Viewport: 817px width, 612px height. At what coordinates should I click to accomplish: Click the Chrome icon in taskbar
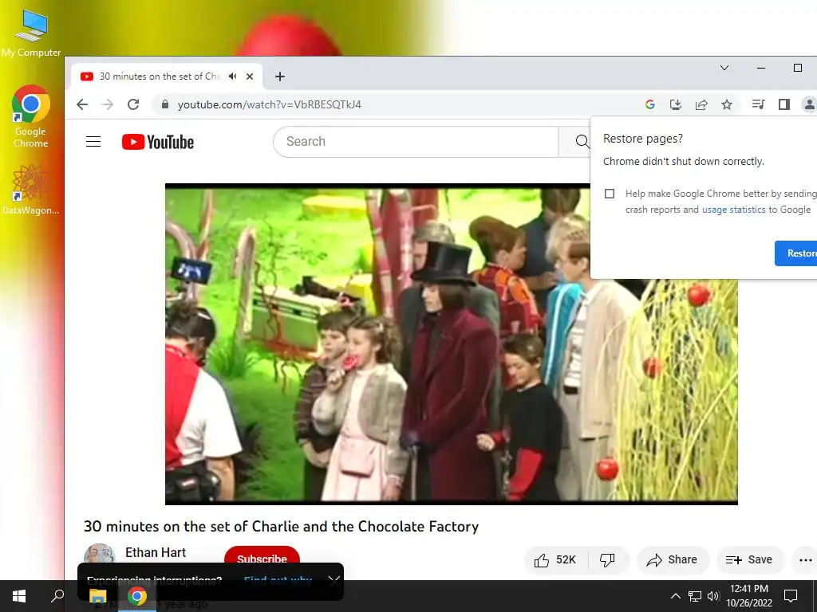click(137, 596)
